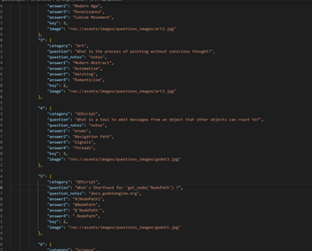Click the "Threads" answer string

click(83, 148)
